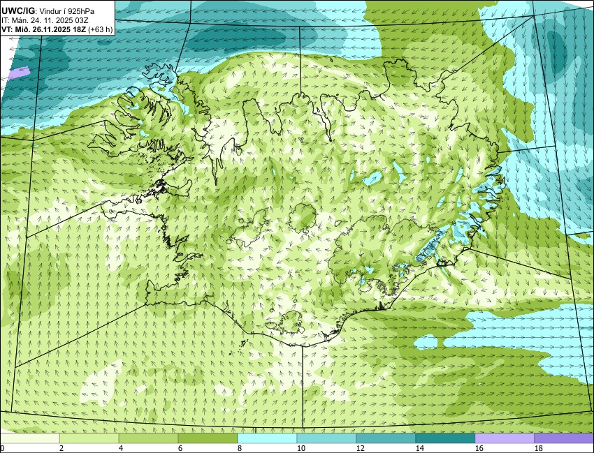Click the legend value label '4'
The image size is (594, 453).
coord(121,448)
